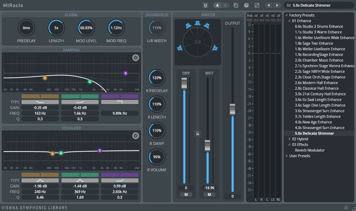356x211 pixels.
Task: Click the Center speaker icon in soundfield
Action: (197, 23)
